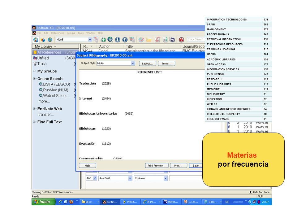
Task: Select Online Search Mode books icon
Action: (x=43, y=40)
